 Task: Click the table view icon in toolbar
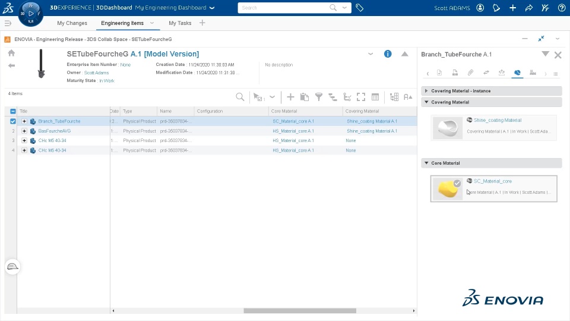(x=375, y=97)
